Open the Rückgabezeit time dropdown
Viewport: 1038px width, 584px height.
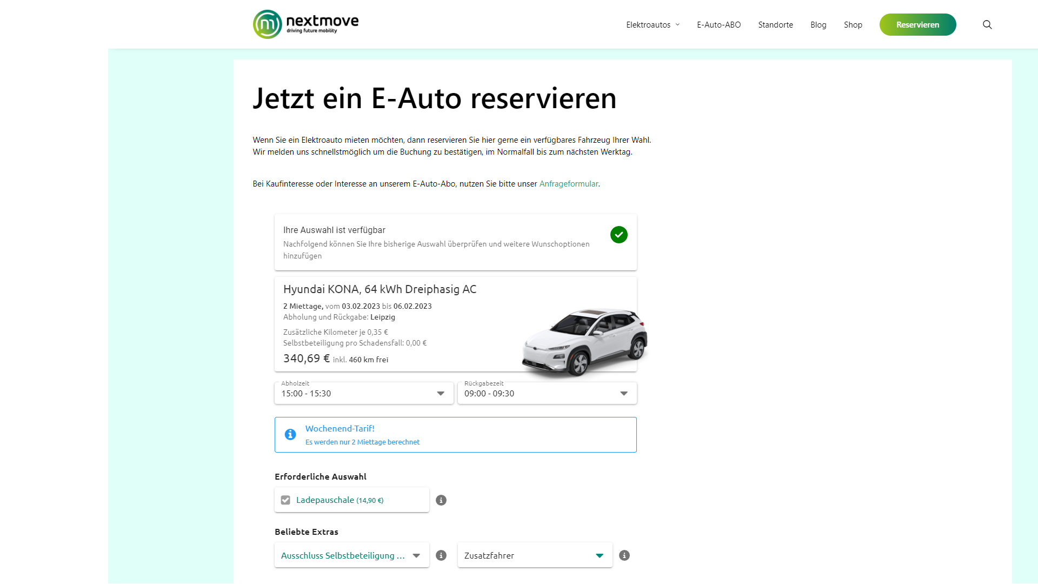[x=547, y=394]
